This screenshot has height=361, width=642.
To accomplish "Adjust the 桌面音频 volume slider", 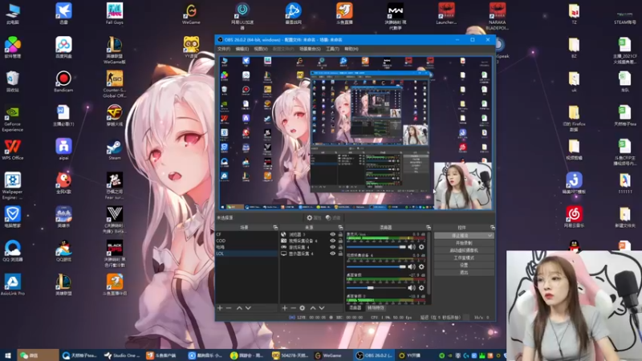I will point(376,288).
